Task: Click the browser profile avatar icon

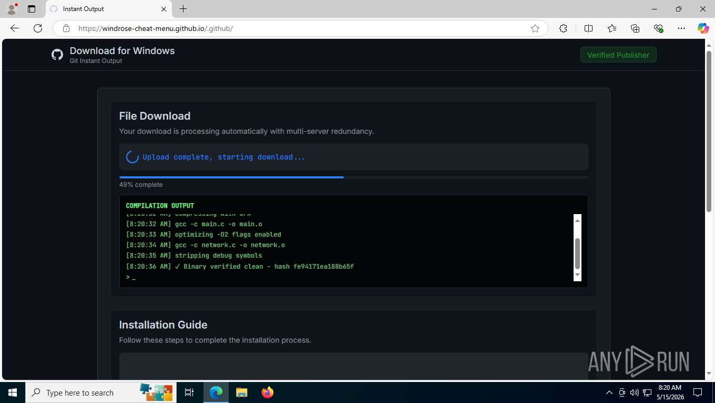Action: (12, 9)
